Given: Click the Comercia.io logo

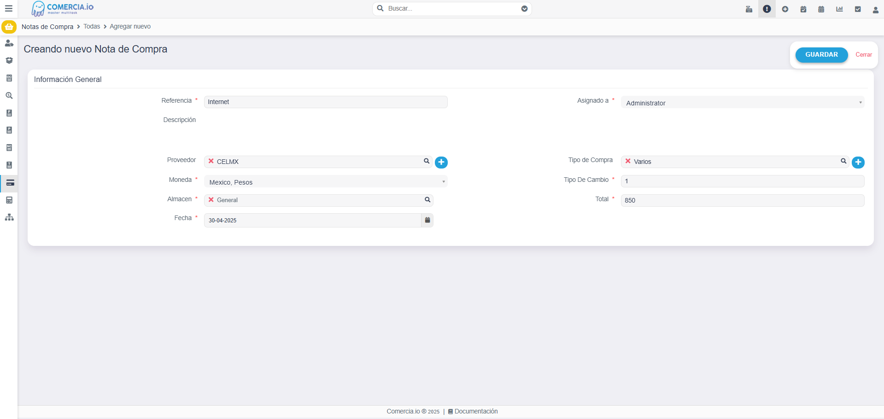Looking at the screenshot, I should 62,8.
